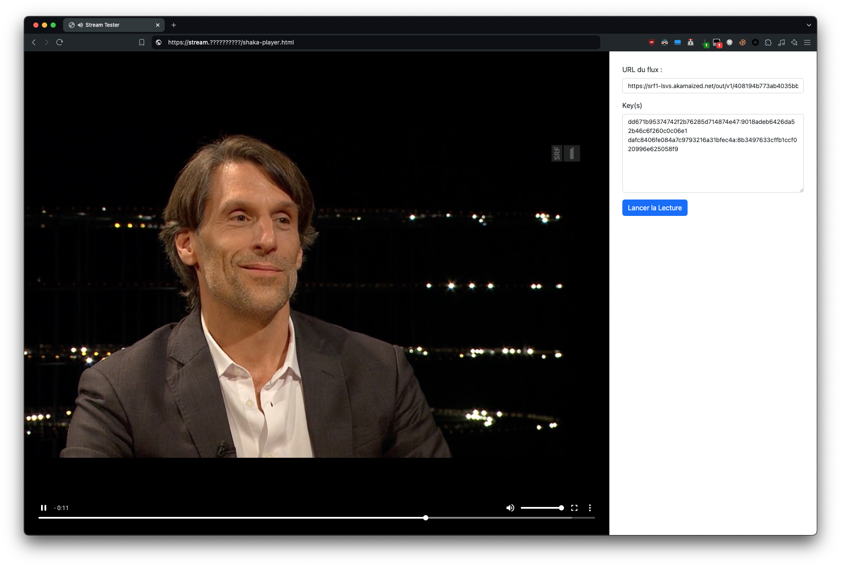
Task: Click the cookie extension icon
Action: (742, 42)
